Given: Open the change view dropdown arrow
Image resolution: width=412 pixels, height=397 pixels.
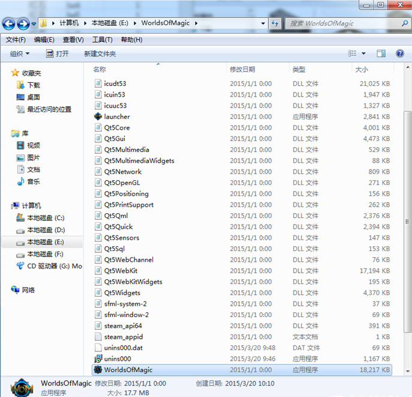Looking at the screenshot, I should click(363, 53).
